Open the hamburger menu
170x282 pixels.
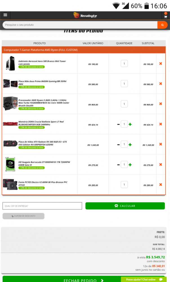pos(5,15)
